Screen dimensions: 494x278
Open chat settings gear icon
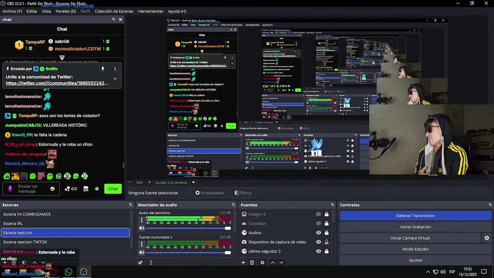97,189
